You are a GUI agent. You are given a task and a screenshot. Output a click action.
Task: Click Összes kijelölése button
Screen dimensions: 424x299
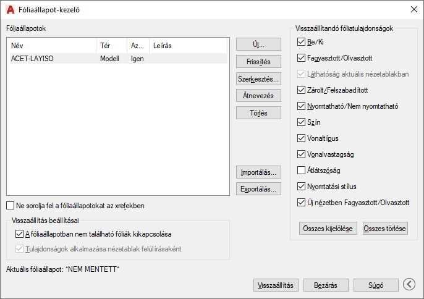(x=328, y=229)
